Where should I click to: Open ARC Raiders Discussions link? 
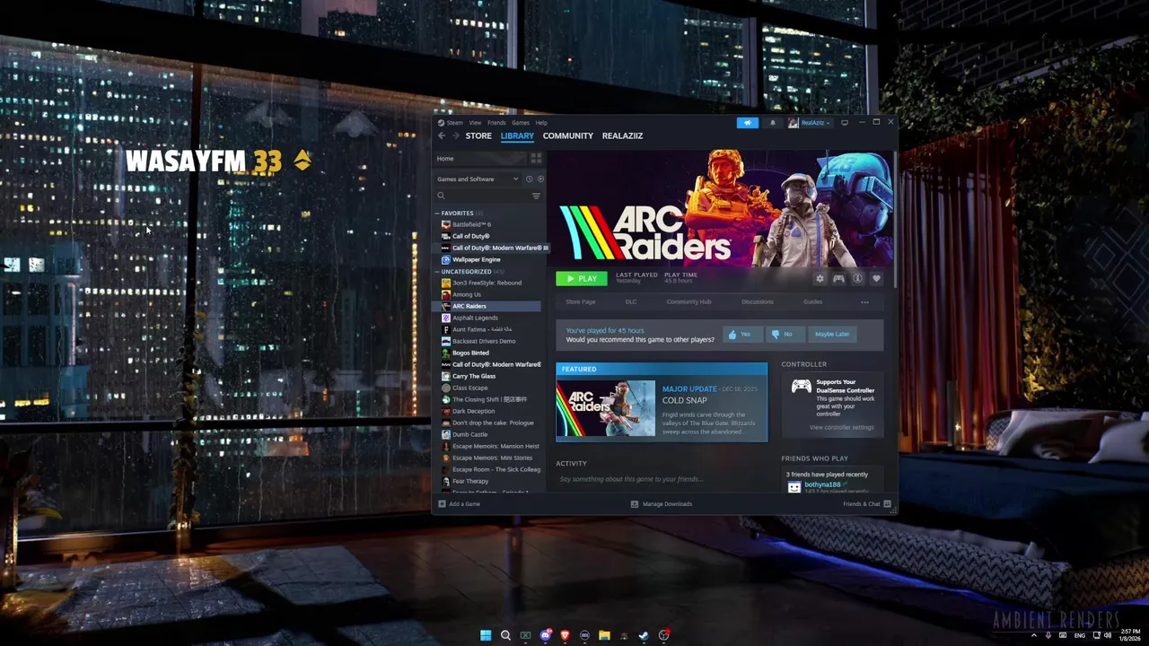pyautogui.click(x=758, y=301)
